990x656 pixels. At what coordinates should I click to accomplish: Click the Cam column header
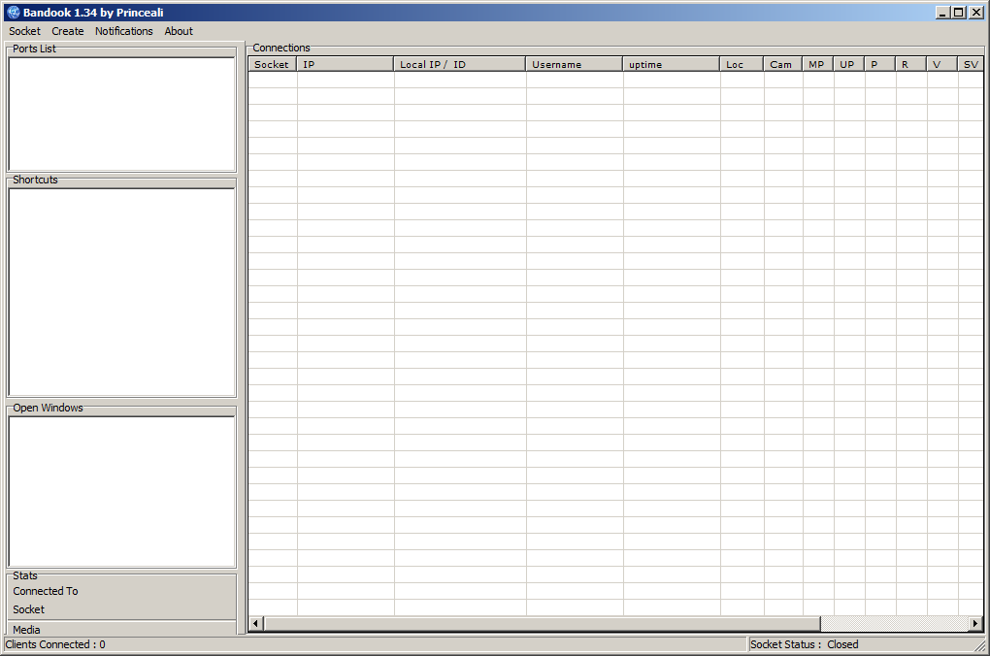pyautogui.click(x=782, y=64)
